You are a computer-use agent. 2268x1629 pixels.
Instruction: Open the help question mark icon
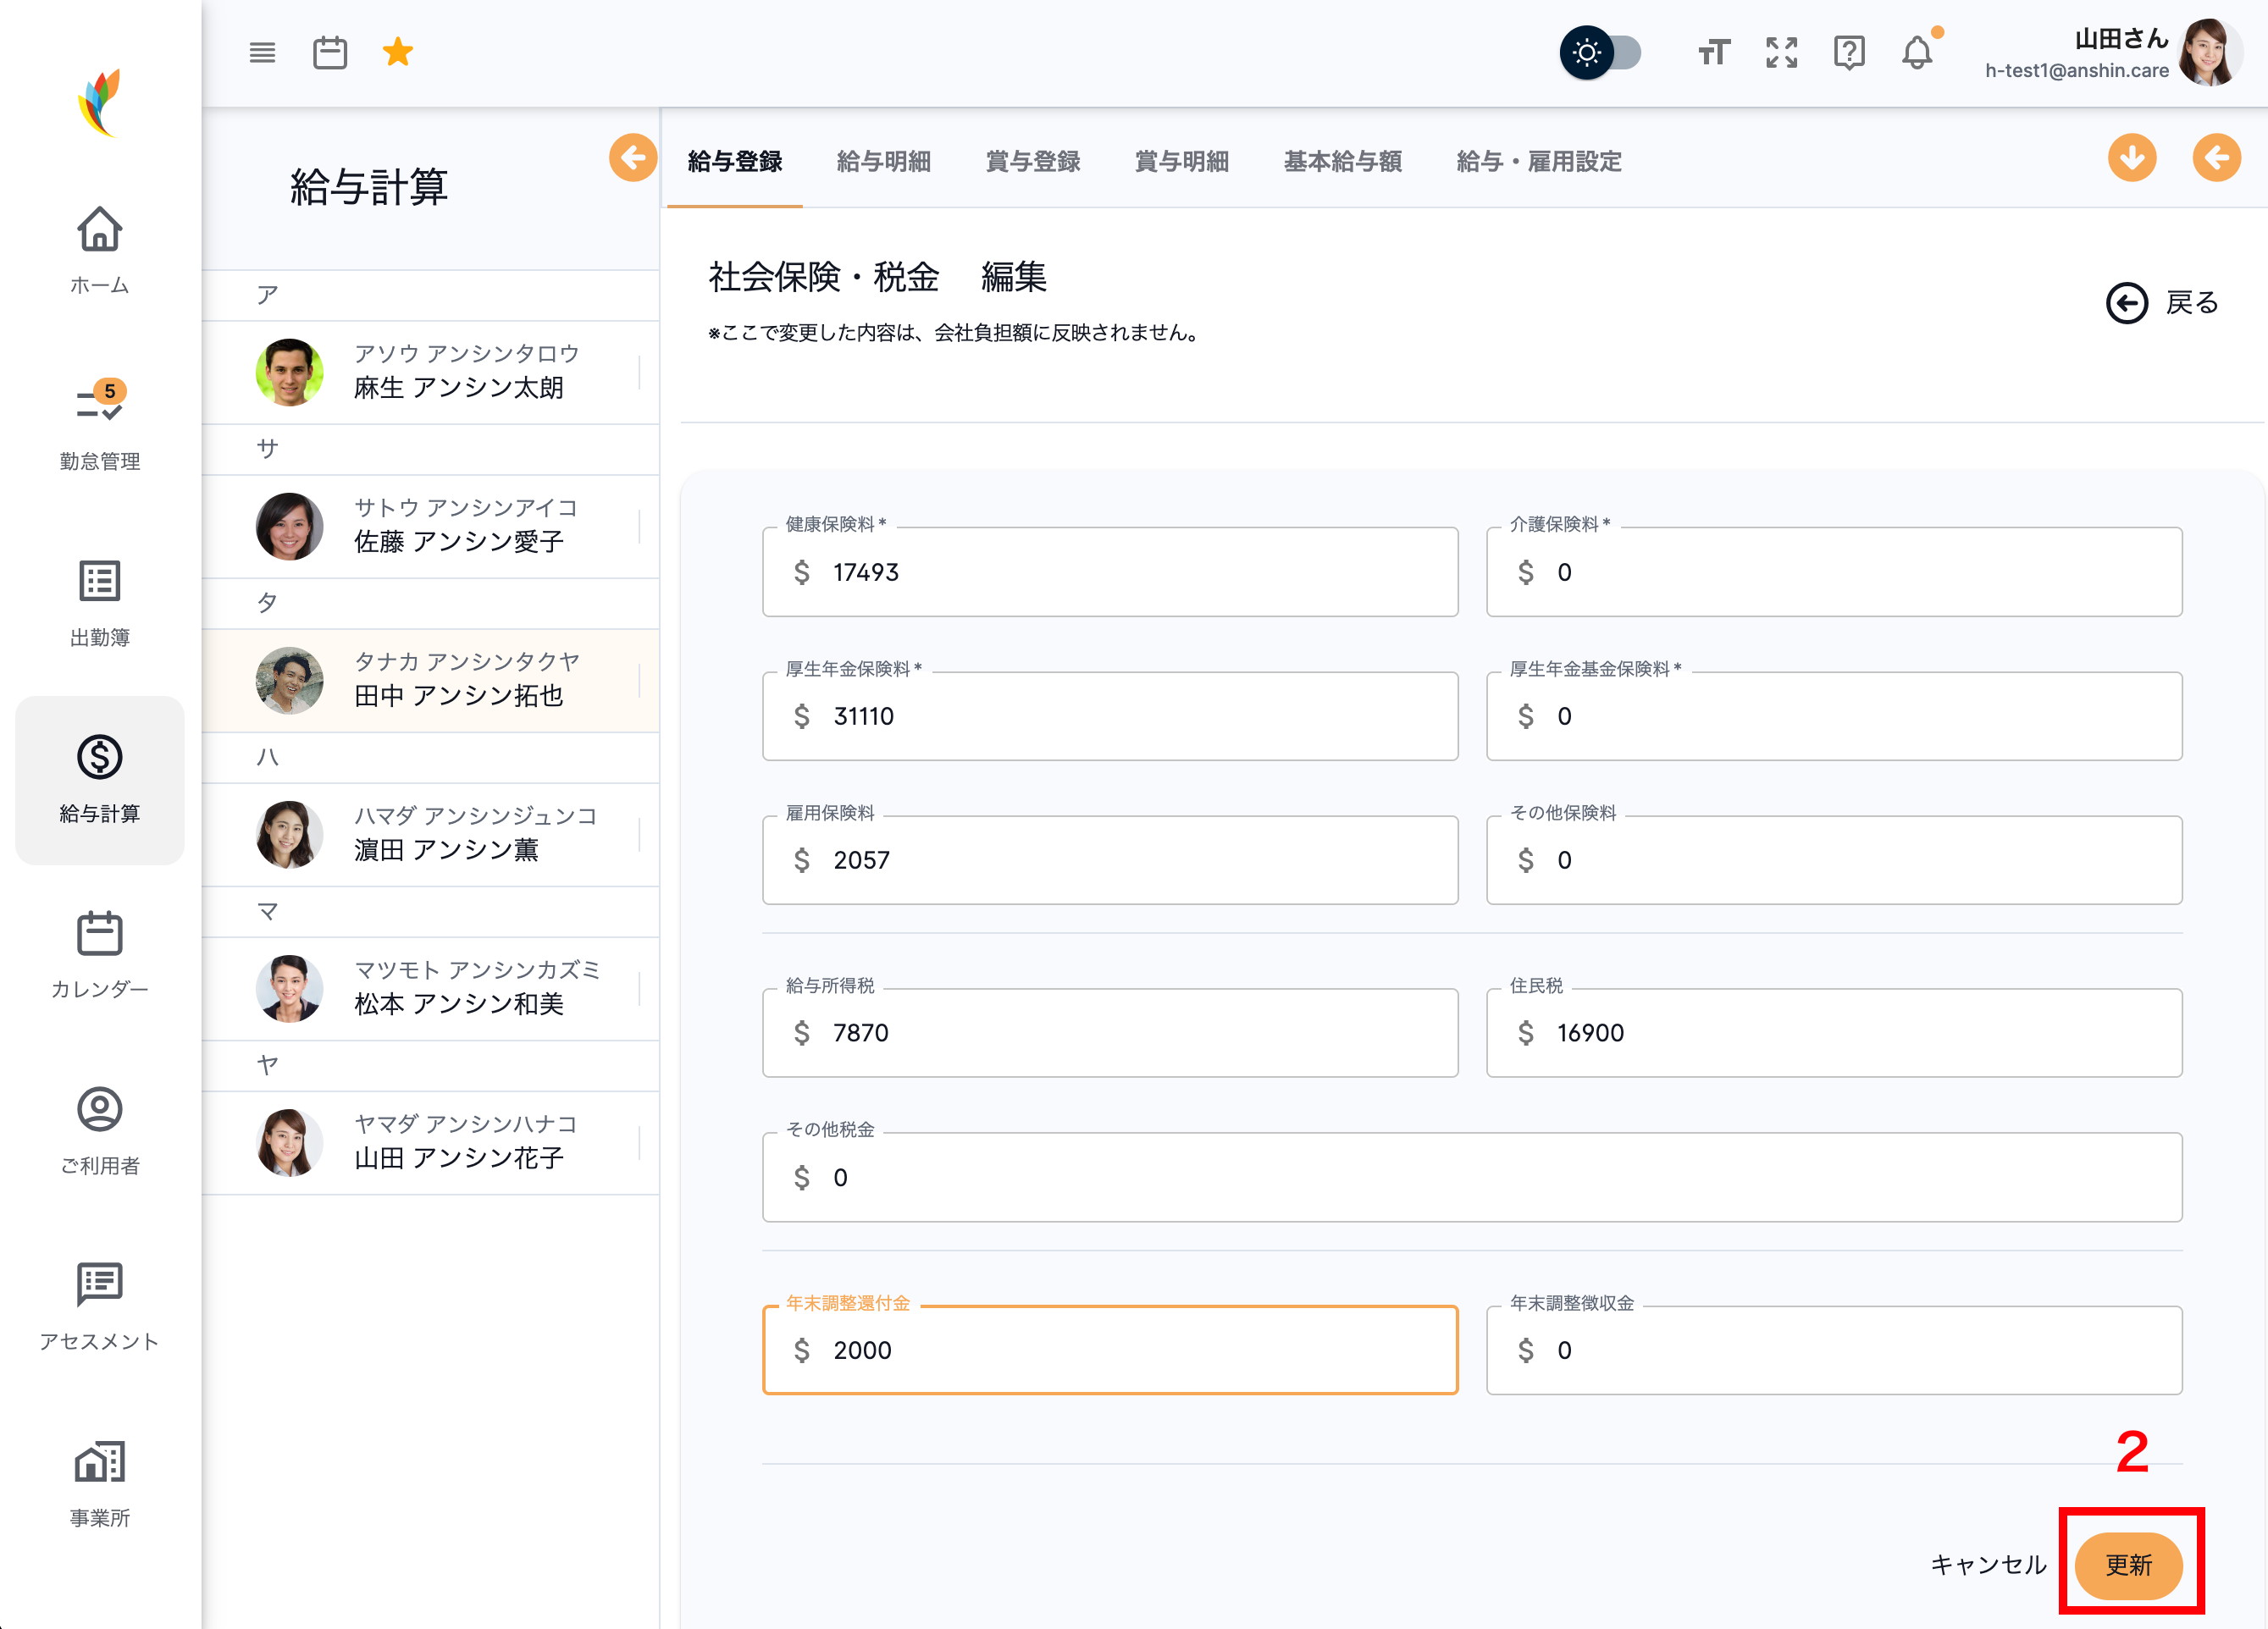click(x=1849, y=53)
